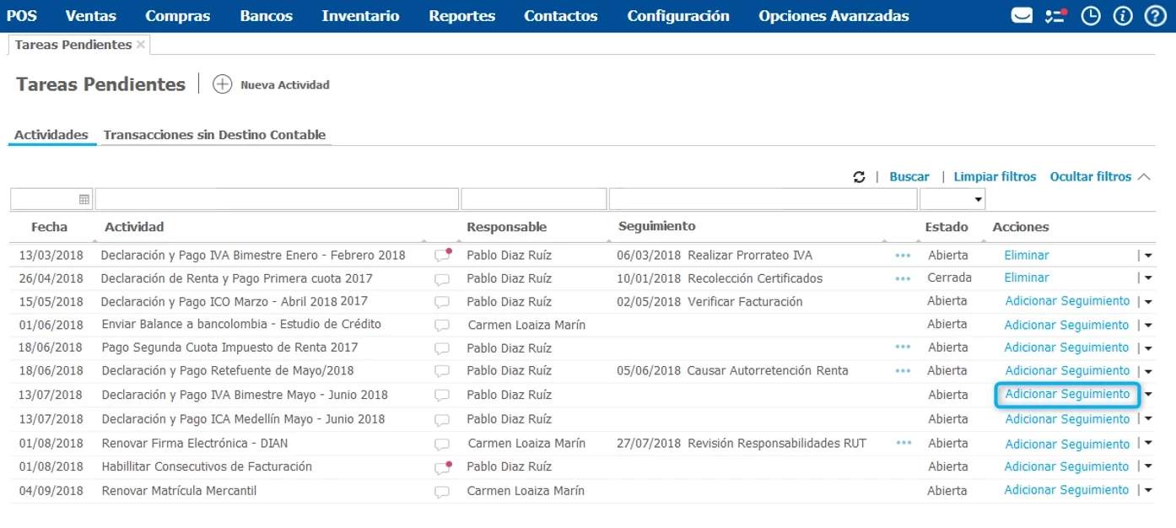This screenshot has width=1176, height=528.
Task: Expand actions arrow for Renovar Matrícula Mercantil row
Action: click(1147, 491)
